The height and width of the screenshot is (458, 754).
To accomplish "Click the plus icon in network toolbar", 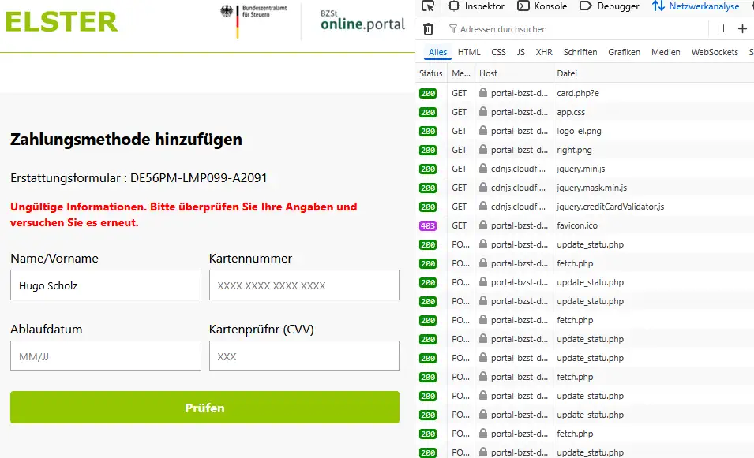I will (x=742, y=29).
